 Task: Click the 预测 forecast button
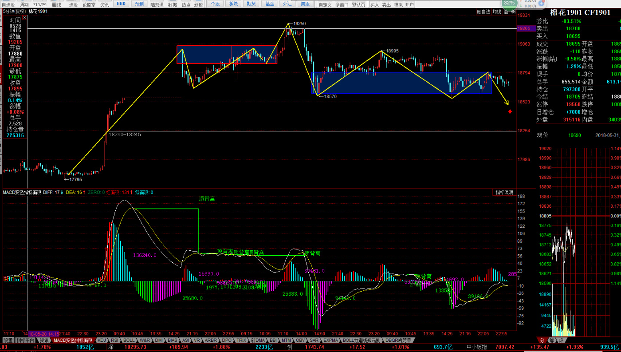click(x=139, y=4)
